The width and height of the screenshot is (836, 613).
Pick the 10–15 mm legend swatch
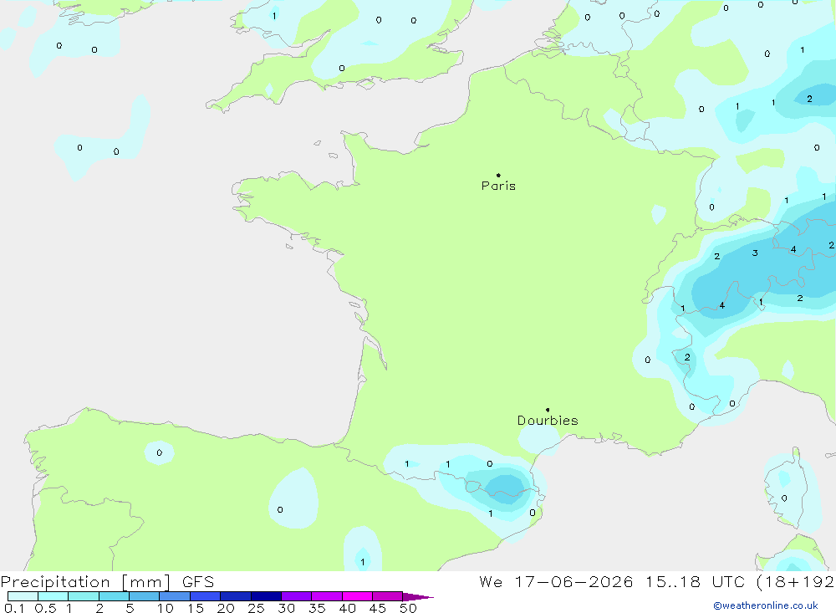175,596
